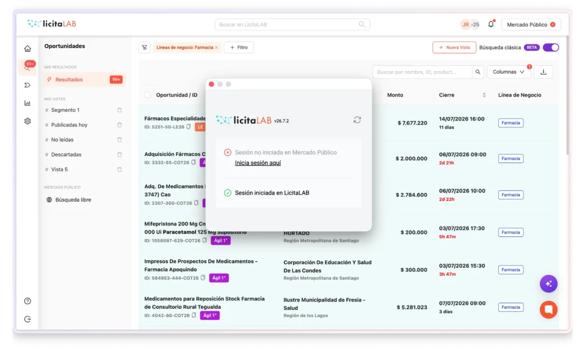Copy ID 4042-86-COT26
Viewport: 585px width, 349px height.
click(x=194, y=315)
